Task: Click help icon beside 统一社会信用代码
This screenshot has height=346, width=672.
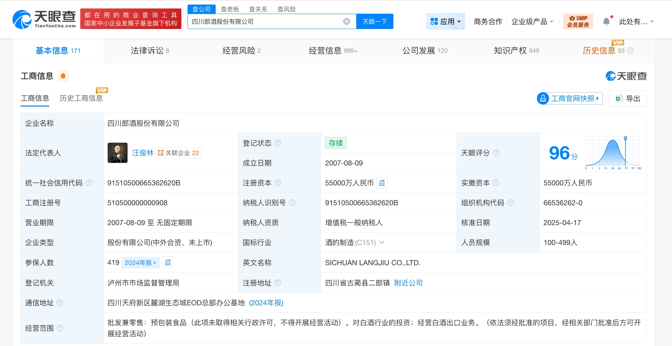Action: point(89,183)
